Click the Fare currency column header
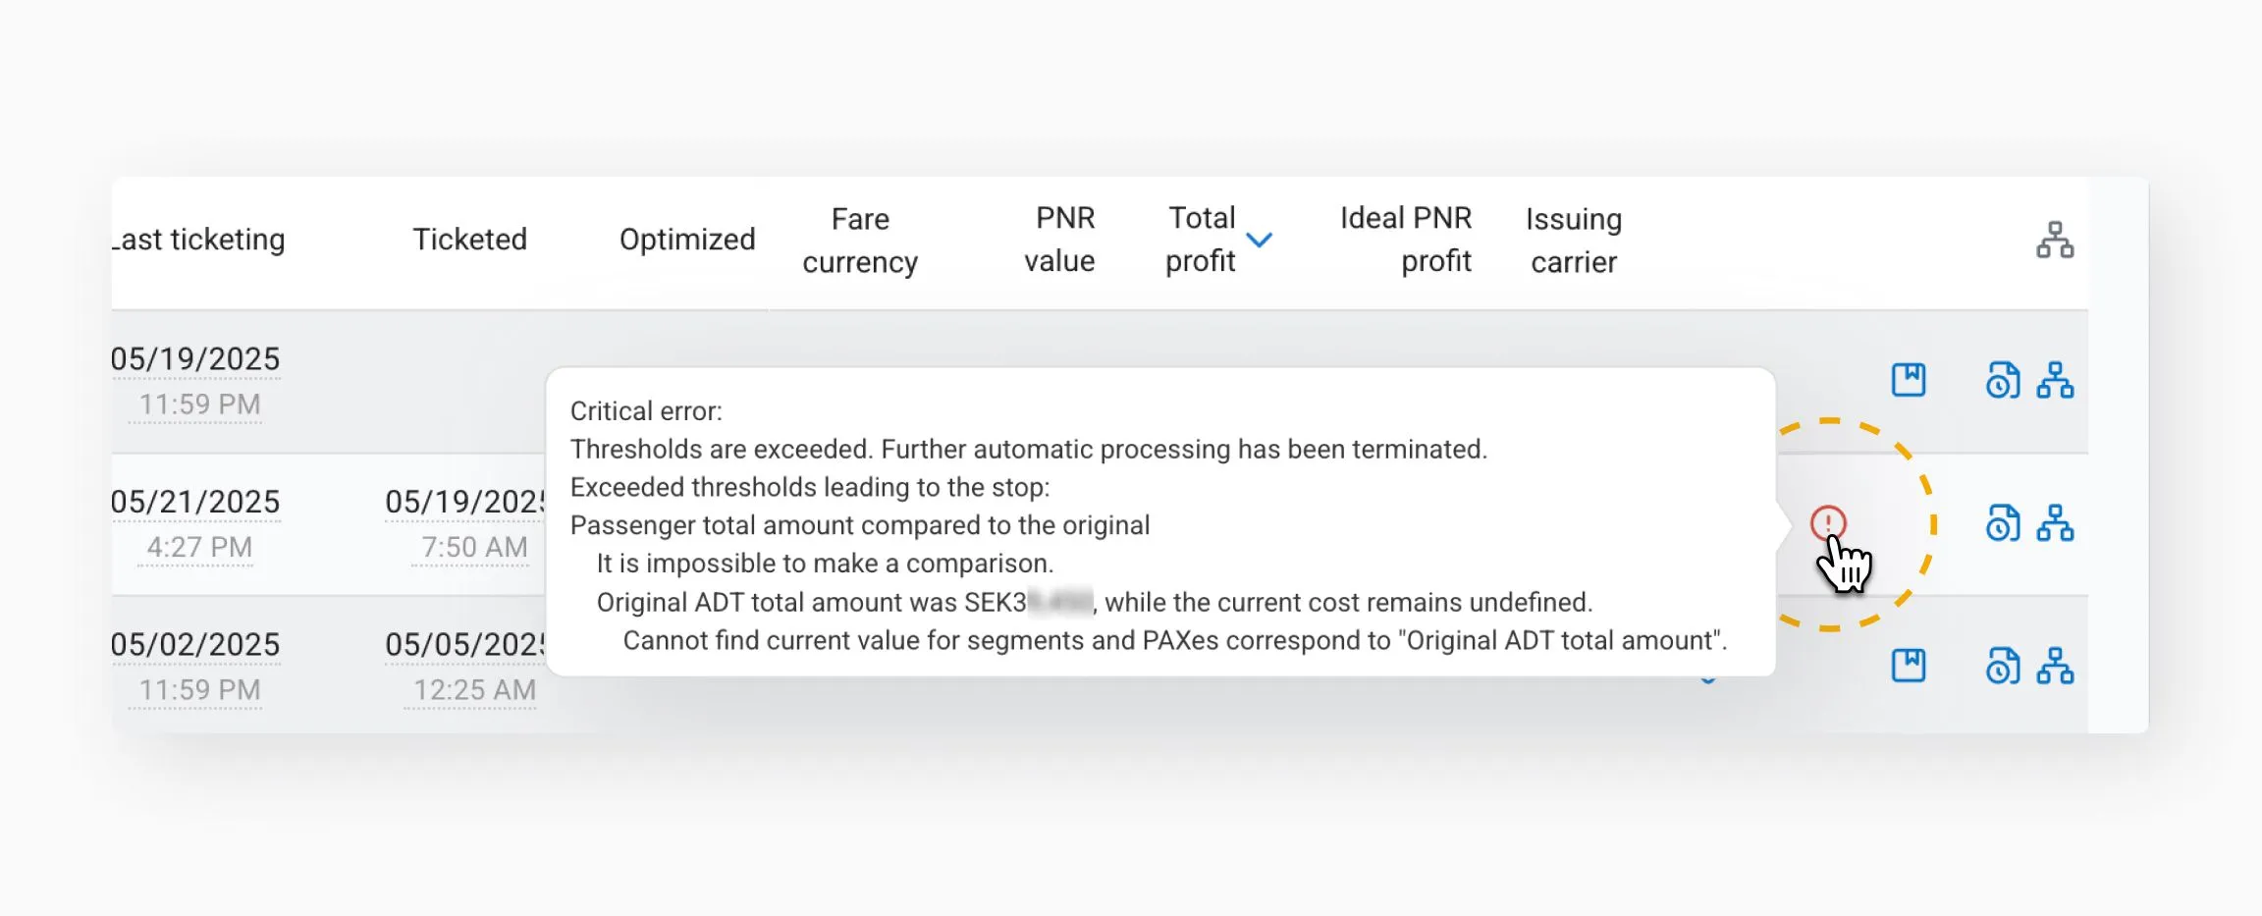Viewport: 2262px width, 916px height. [x=860, y=240]
